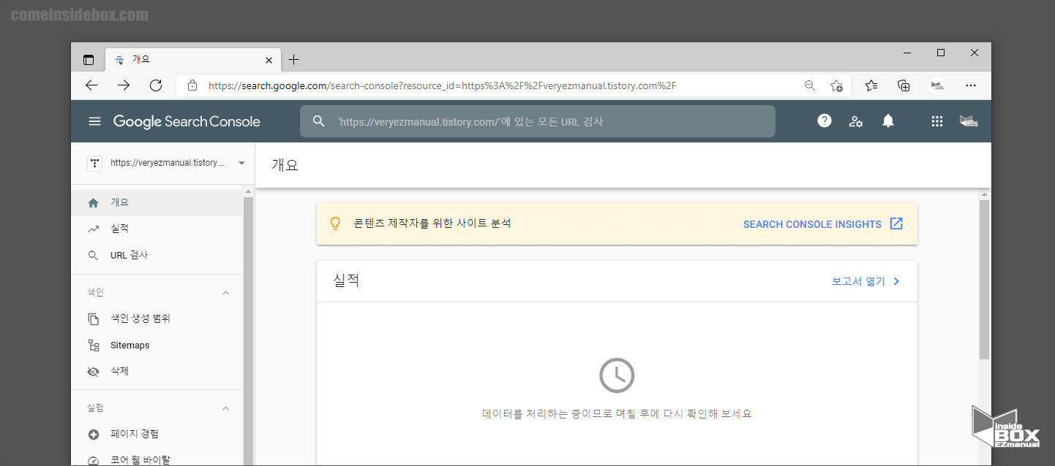Click the lightbulb icon in the banner
The image size is (1055, 466).
point(335,224)
